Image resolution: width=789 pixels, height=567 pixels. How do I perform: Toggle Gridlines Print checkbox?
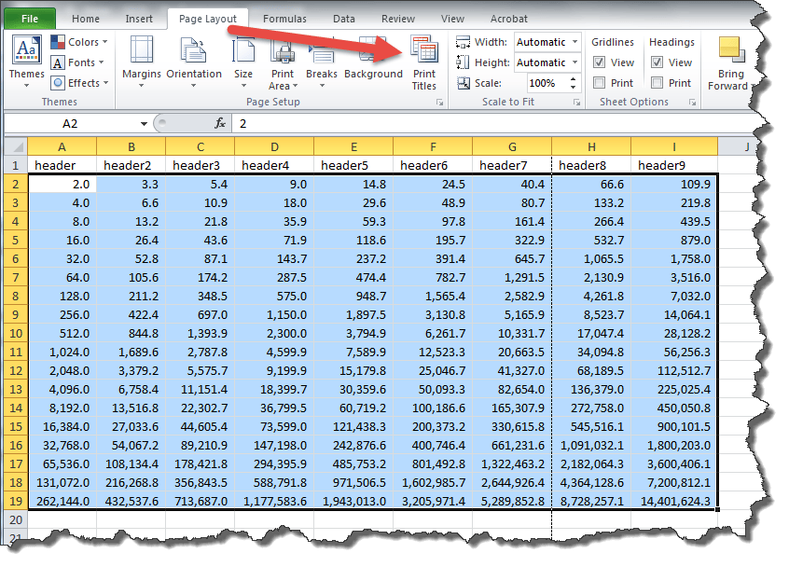(599, 82)
